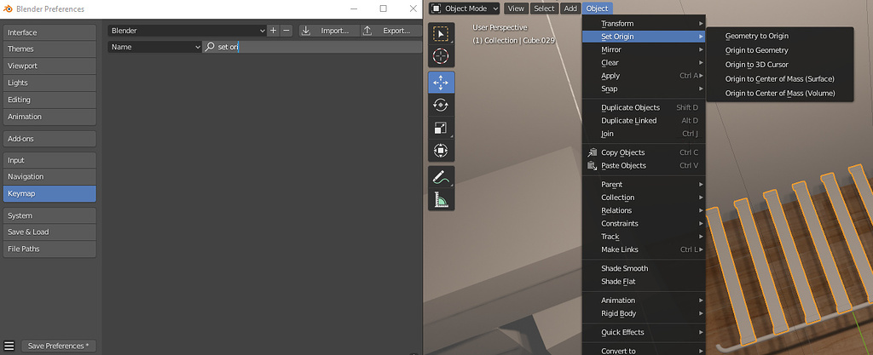
Task: Open the Blender keymap preset dropdown
Action: [187, 31]
